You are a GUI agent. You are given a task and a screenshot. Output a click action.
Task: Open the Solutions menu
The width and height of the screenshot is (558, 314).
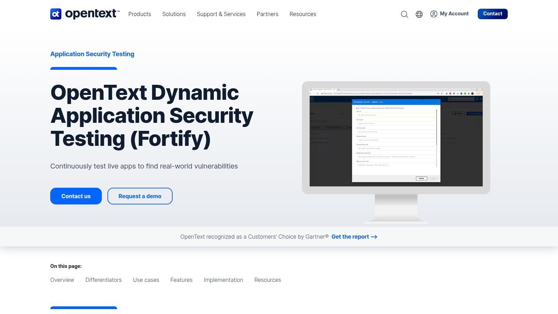(174, 14)
